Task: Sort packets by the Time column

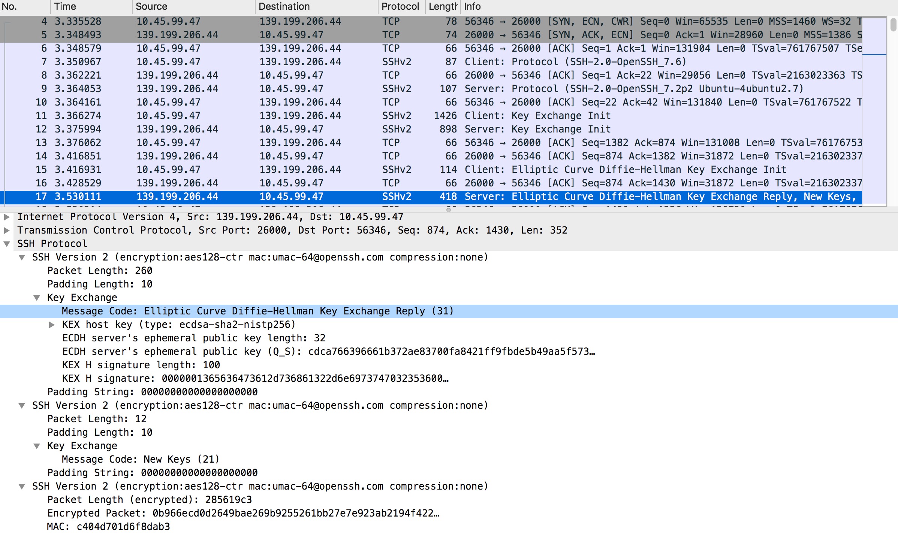Action: tap(90, 6)
